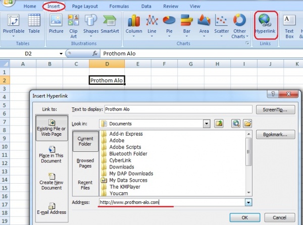
Task: Insert a SmartArt graphic
Action: (x=110, y=24)
